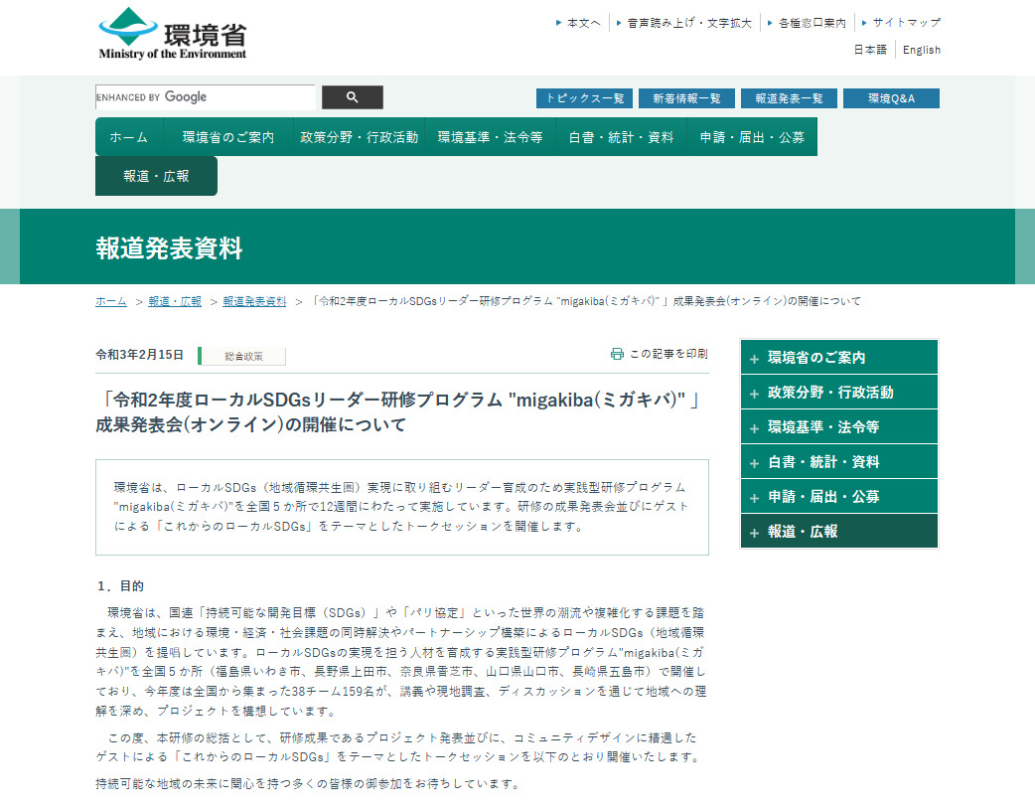Switch site language to English
This screenshot has width=1035, height=810.
922,49
